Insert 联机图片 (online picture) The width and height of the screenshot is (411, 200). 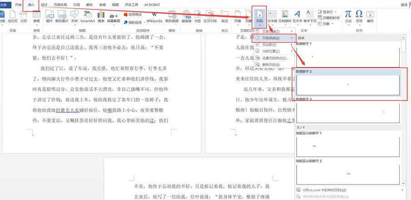(62, 17)
